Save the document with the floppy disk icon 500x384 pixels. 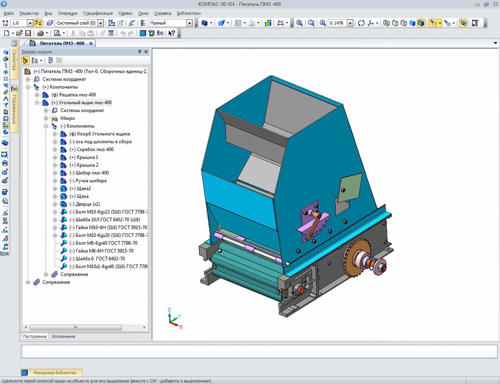28,33
